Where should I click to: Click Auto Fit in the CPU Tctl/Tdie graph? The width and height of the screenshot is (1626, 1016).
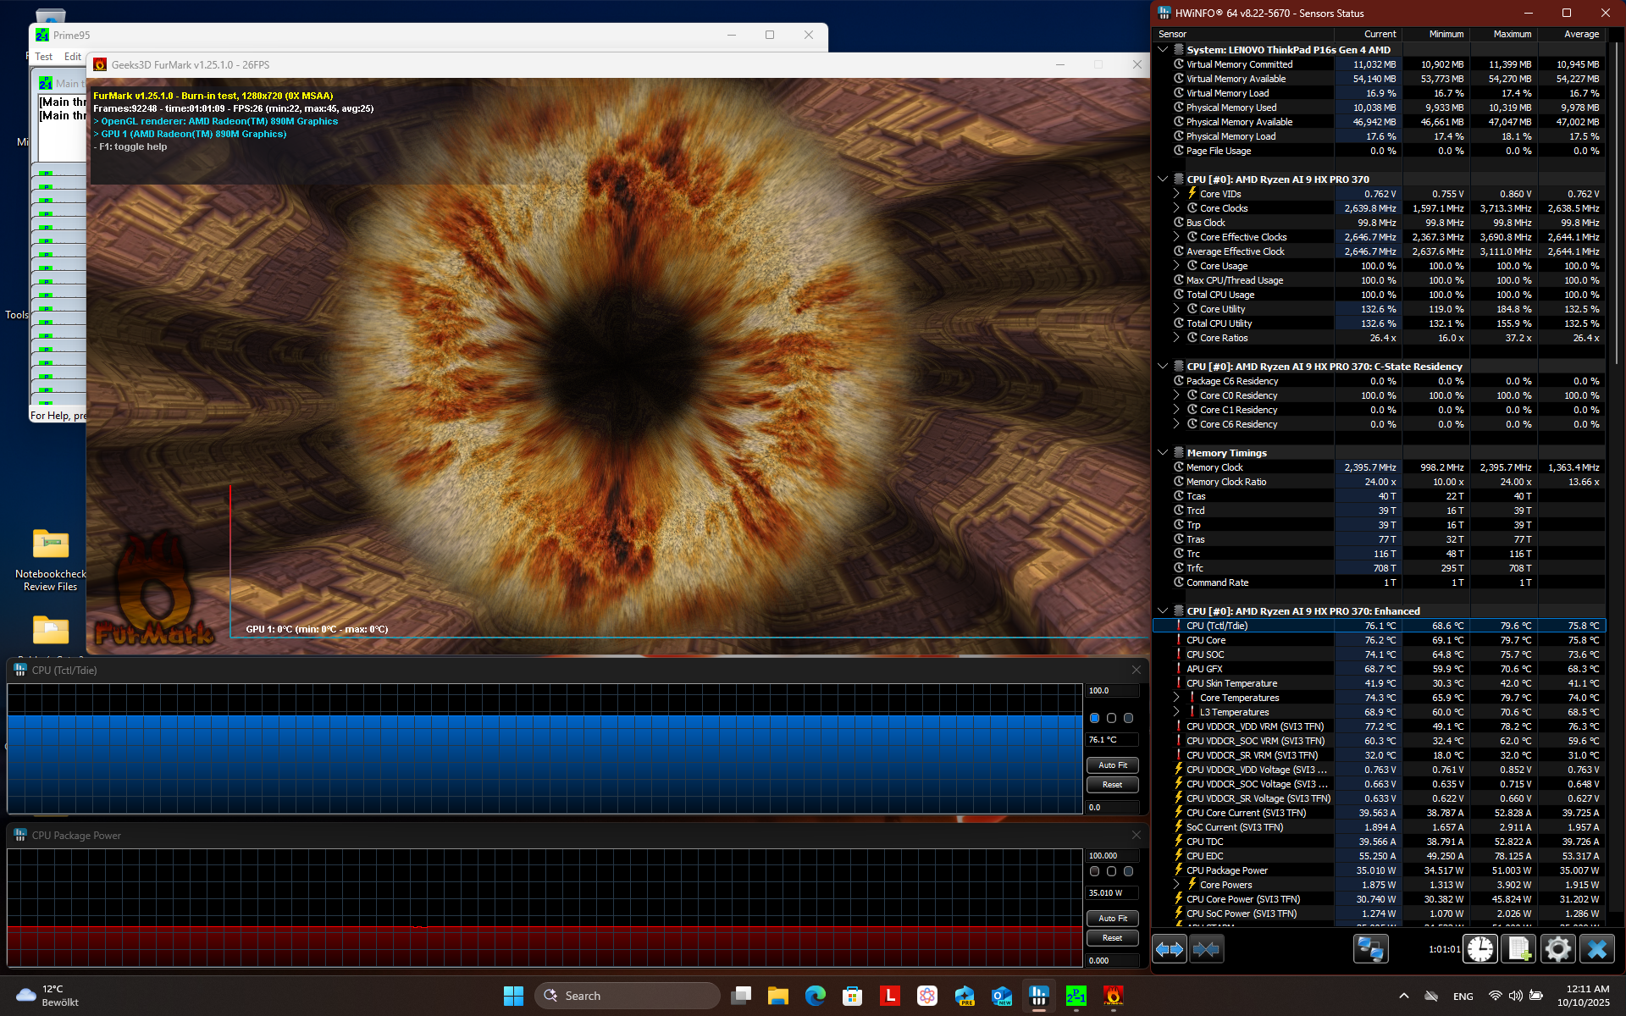click(x=1112, y=765)
